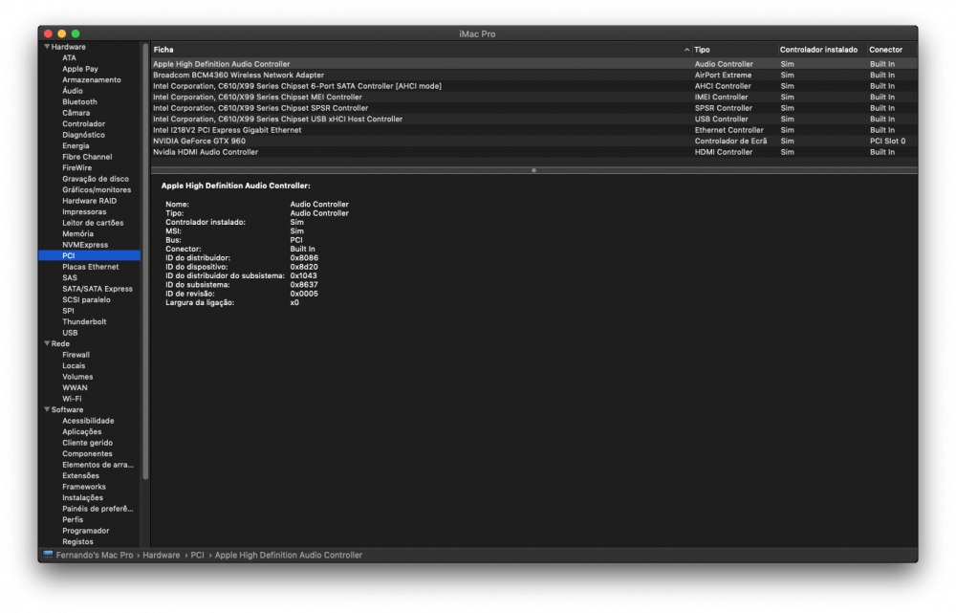Select Câmara in the sidebar

pyautogui.click(x=76, y=113)
